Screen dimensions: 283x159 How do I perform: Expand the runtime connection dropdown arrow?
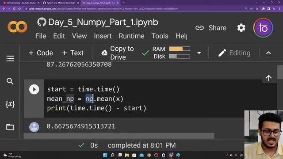tap(199, 53)
